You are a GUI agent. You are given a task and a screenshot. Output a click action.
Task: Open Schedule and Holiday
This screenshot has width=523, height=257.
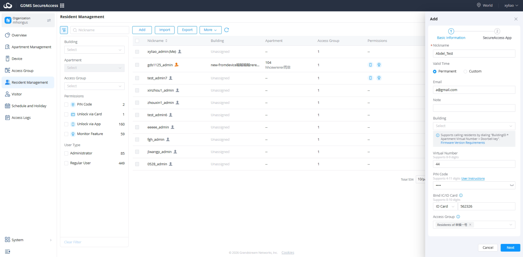(x=28, y=106)
